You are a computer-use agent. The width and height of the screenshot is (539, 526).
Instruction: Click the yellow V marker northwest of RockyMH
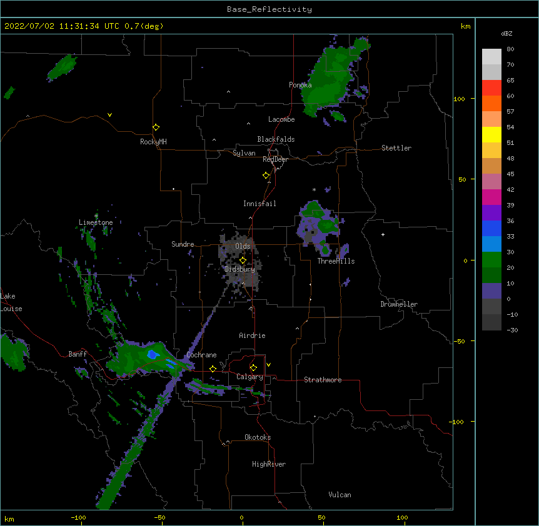[109, 115]
